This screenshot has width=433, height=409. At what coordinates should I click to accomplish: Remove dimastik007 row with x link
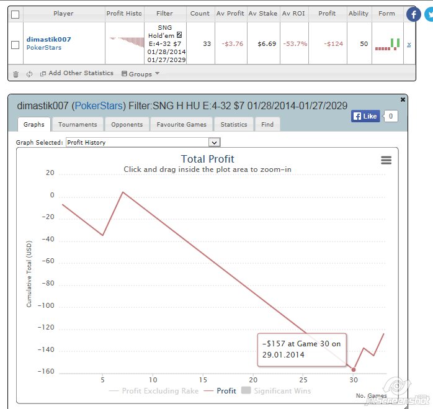(409, 44)
